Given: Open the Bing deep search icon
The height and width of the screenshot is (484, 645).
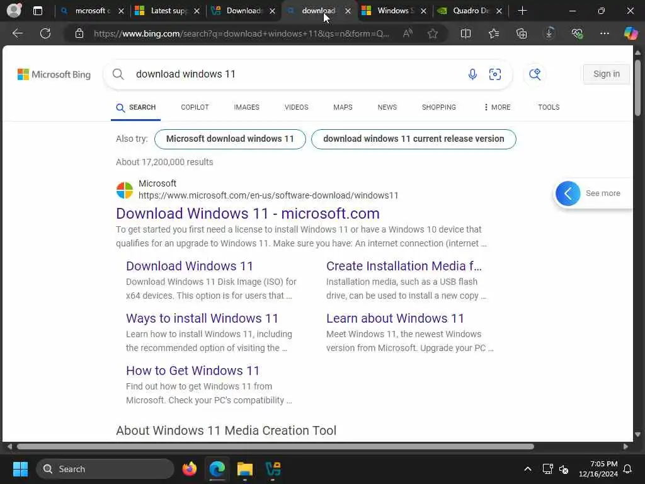Looking at the screenshot, I should click(535, 74).
